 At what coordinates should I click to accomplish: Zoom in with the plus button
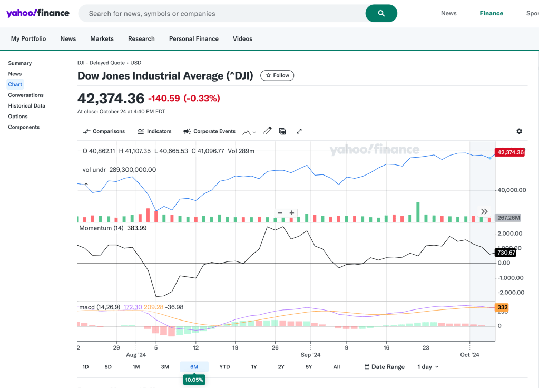292,212
